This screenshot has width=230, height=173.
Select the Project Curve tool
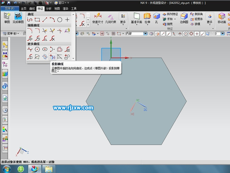(x=52, y=57)
